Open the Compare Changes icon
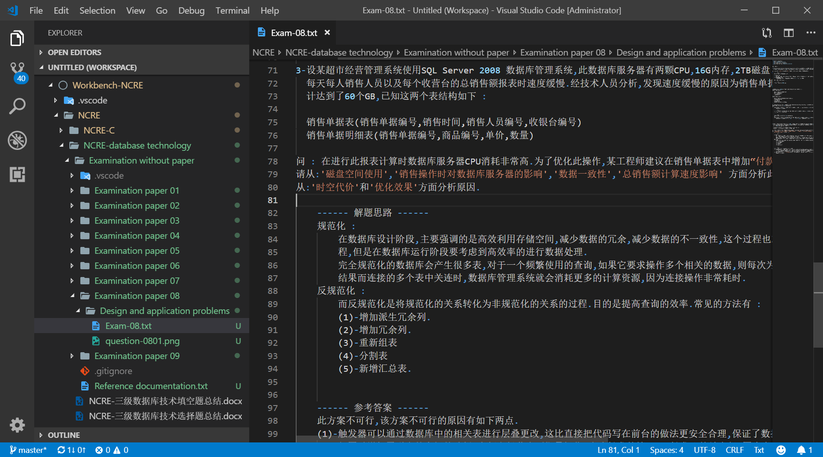 (766, 33)
